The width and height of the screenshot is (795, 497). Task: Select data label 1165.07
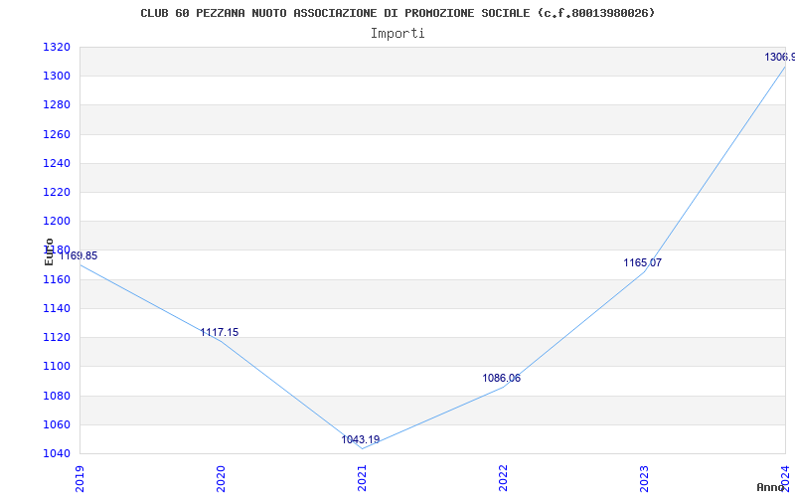point(642,262)
